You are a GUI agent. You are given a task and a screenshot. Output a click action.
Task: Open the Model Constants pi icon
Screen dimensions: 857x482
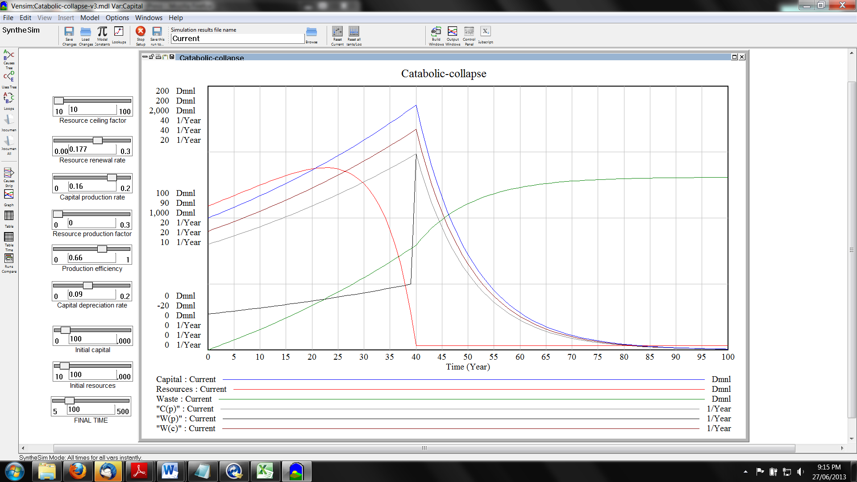point(102,32)
